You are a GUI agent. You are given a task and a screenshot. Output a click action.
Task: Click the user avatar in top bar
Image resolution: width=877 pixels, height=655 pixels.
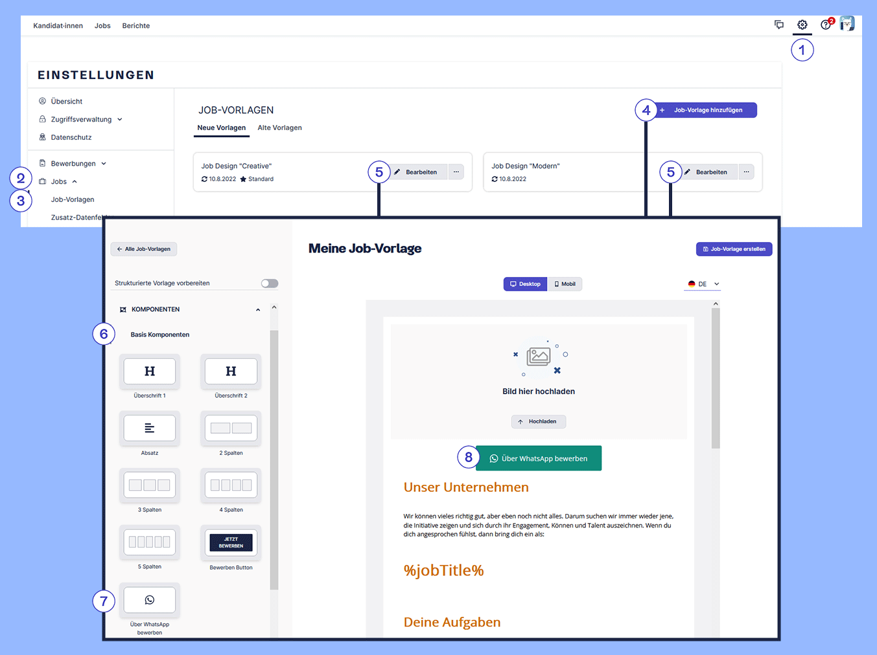coord(847,25)
